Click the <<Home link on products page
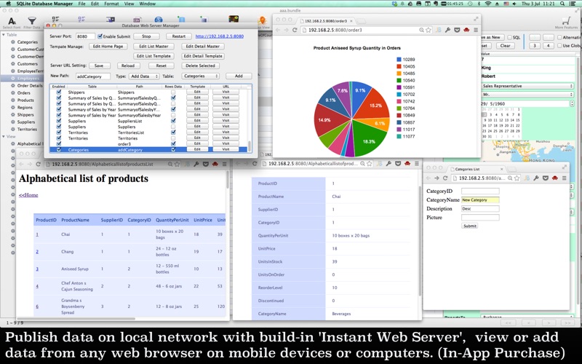The width and height of the screenshot is (582, 364). 28,195
